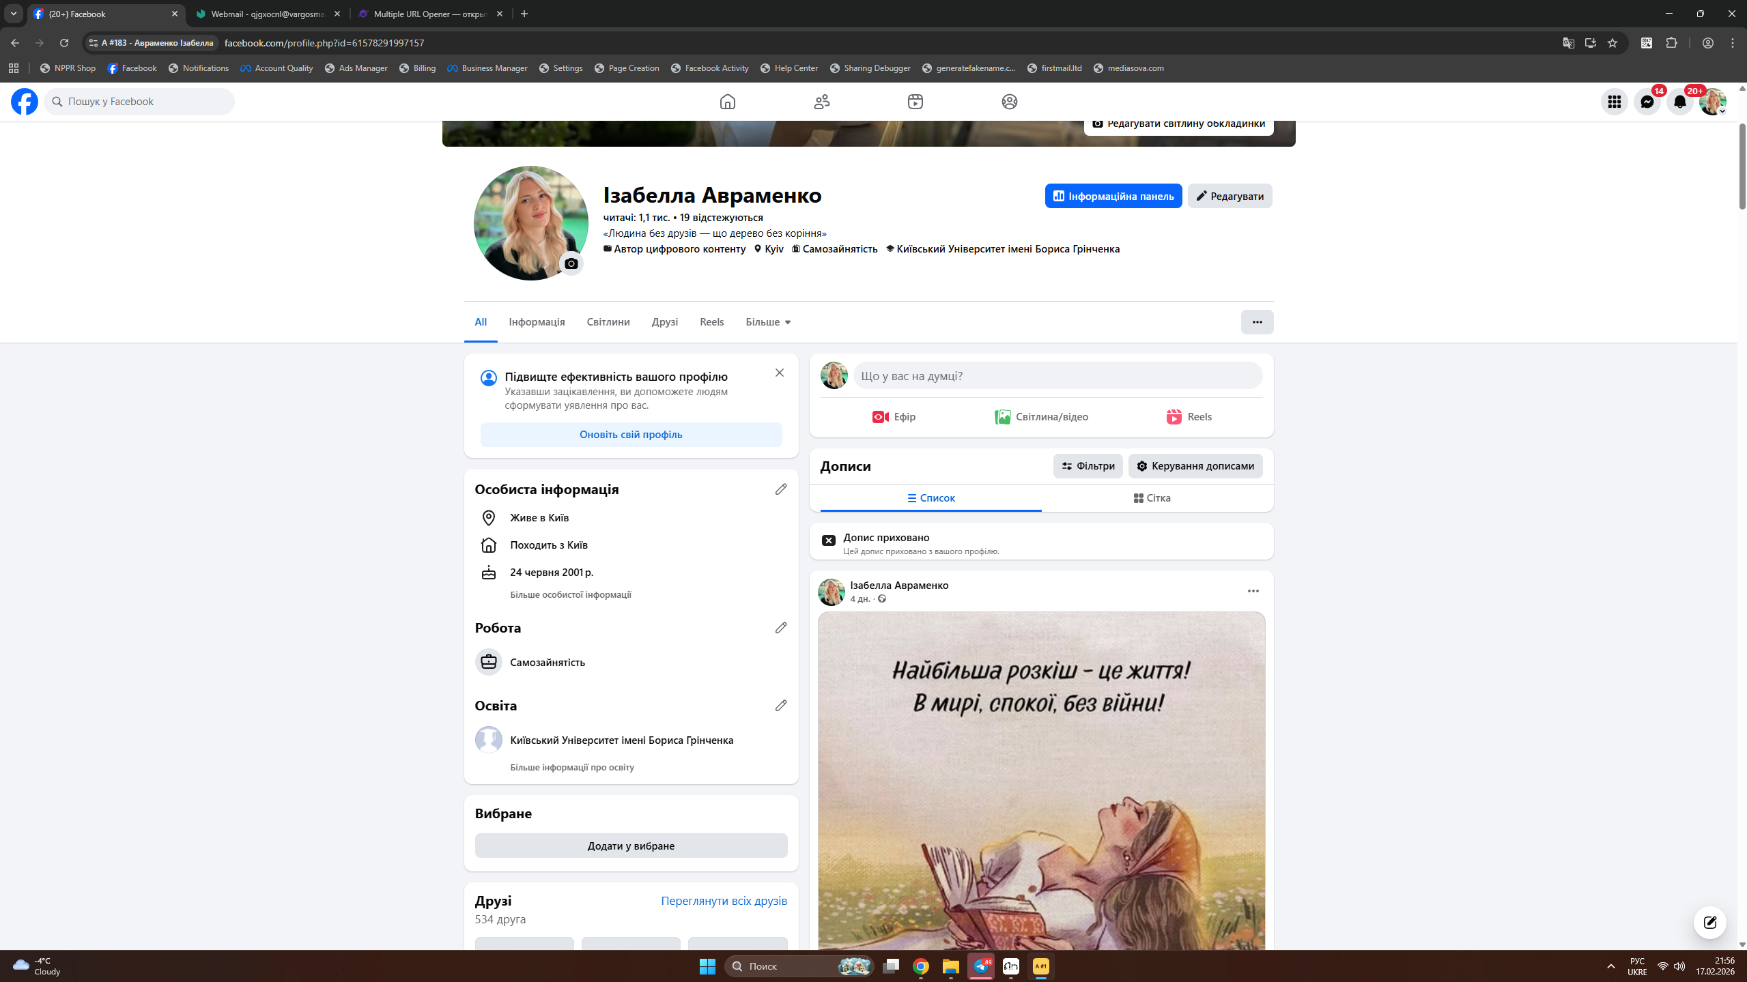Bookmark this page with the star icon
This screenshot has height=982, width=1747.
[1613, 43]
